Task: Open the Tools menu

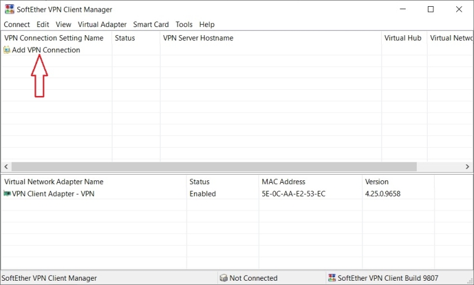Action: tap(184, 25)
